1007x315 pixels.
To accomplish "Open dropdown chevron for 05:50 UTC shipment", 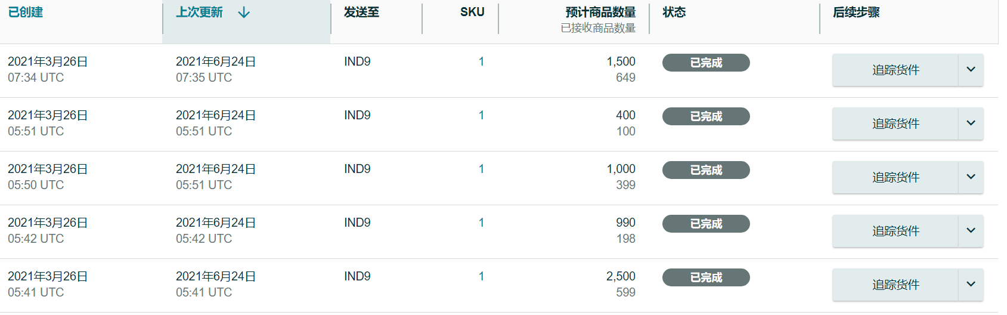I will [x=971, y=177].
